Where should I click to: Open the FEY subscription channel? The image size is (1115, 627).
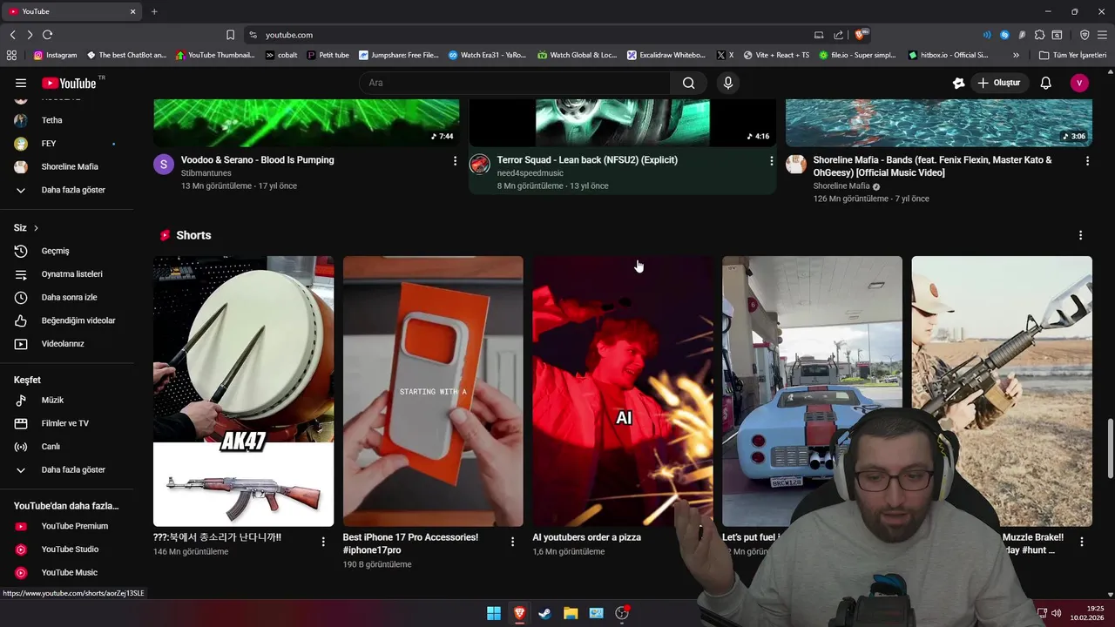click(x=66, y=144)
